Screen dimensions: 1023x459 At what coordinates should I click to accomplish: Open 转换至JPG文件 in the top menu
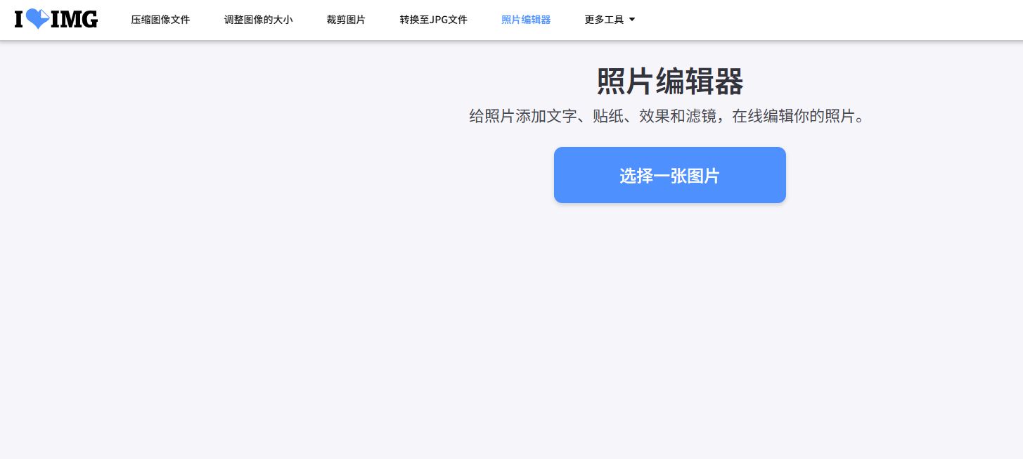[x=433, y=20]
